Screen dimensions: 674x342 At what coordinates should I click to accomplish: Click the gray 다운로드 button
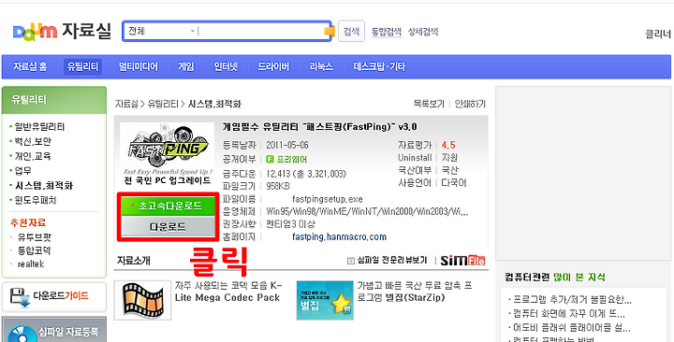click(x=168, y=226)
